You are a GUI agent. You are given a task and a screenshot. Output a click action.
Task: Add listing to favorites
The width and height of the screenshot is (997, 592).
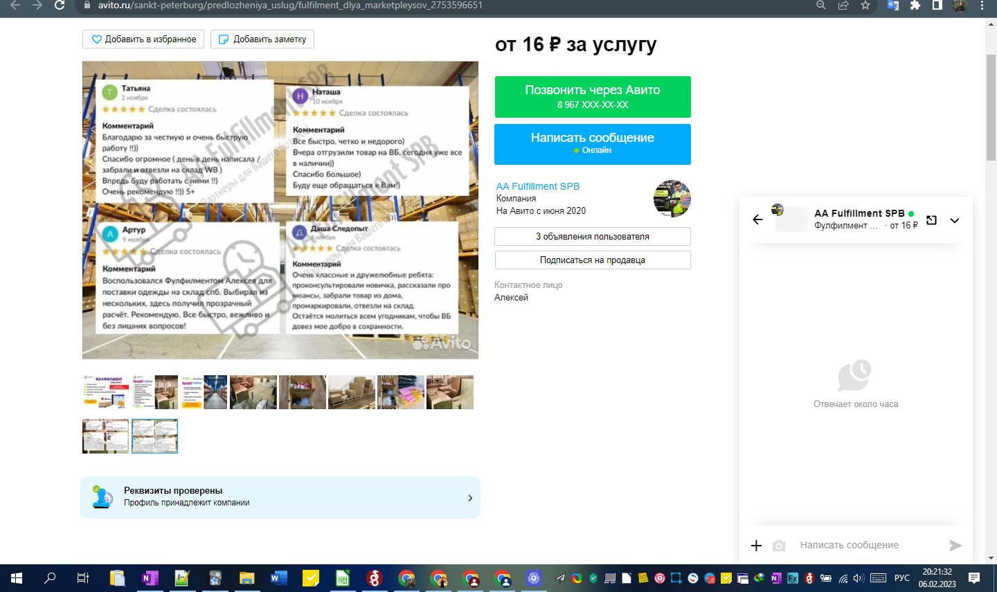[x=143, y=39]
